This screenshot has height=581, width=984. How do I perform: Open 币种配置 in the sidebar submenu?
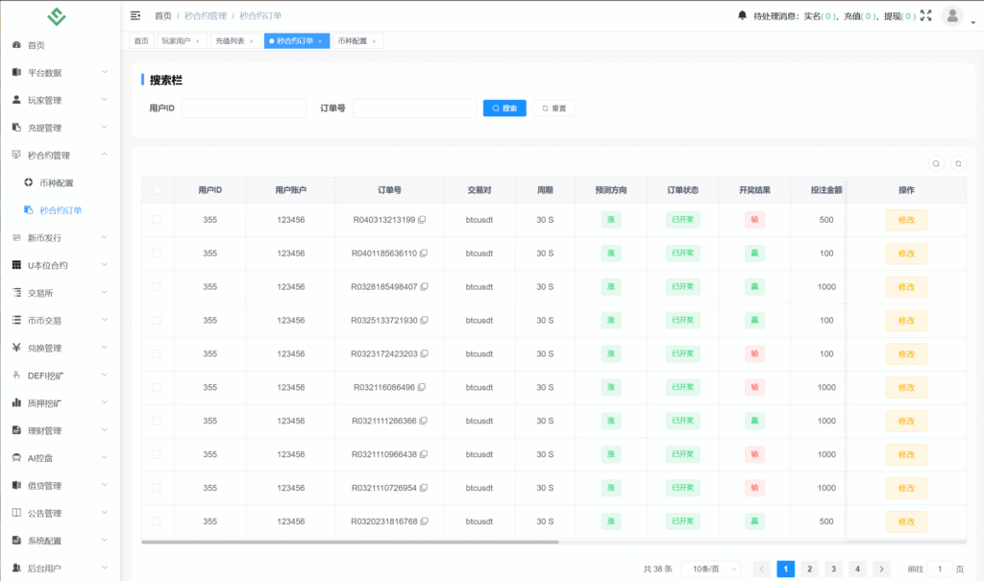coord(56,182)
